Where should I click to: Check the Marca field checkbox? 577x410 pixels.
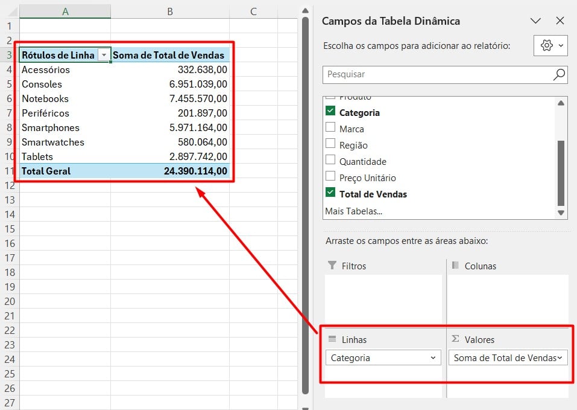330,127
